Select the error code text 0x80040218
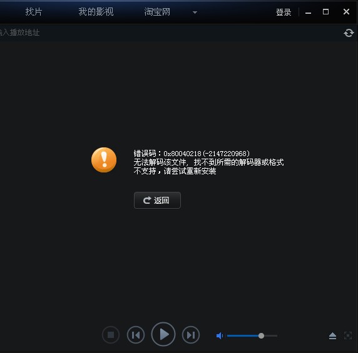The height and width of the screenshot is (353, 358). [182, 153]
